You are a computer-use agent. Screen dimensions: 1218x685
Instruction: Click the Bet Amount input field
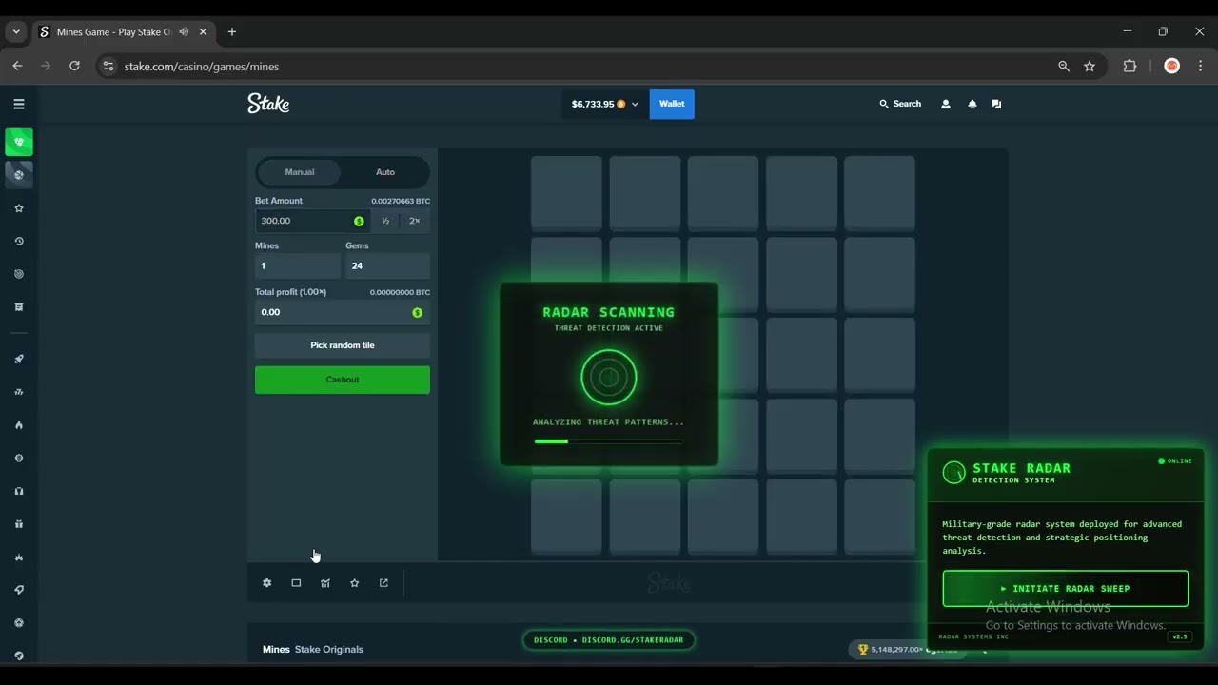coord(312,221)
